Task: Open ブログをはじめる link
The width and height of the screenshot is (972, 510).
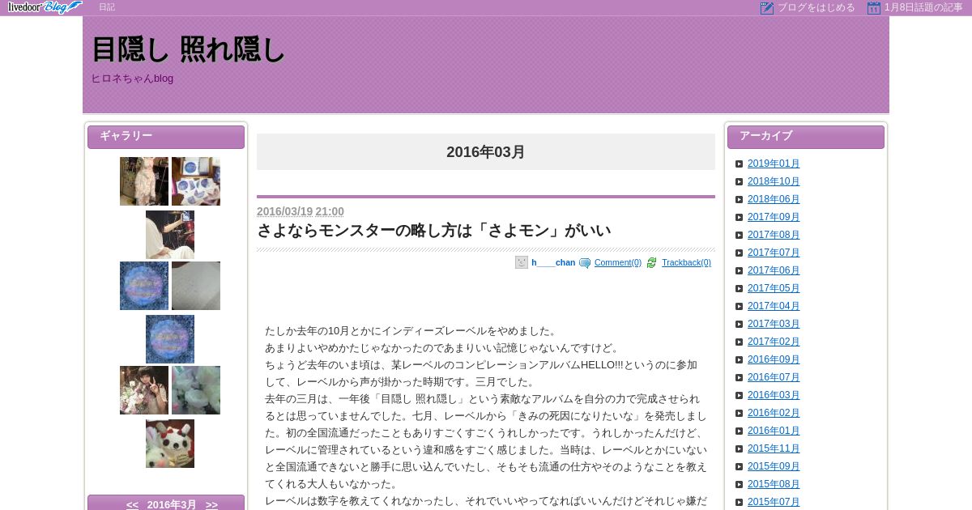Action: [x=816, y=8]
